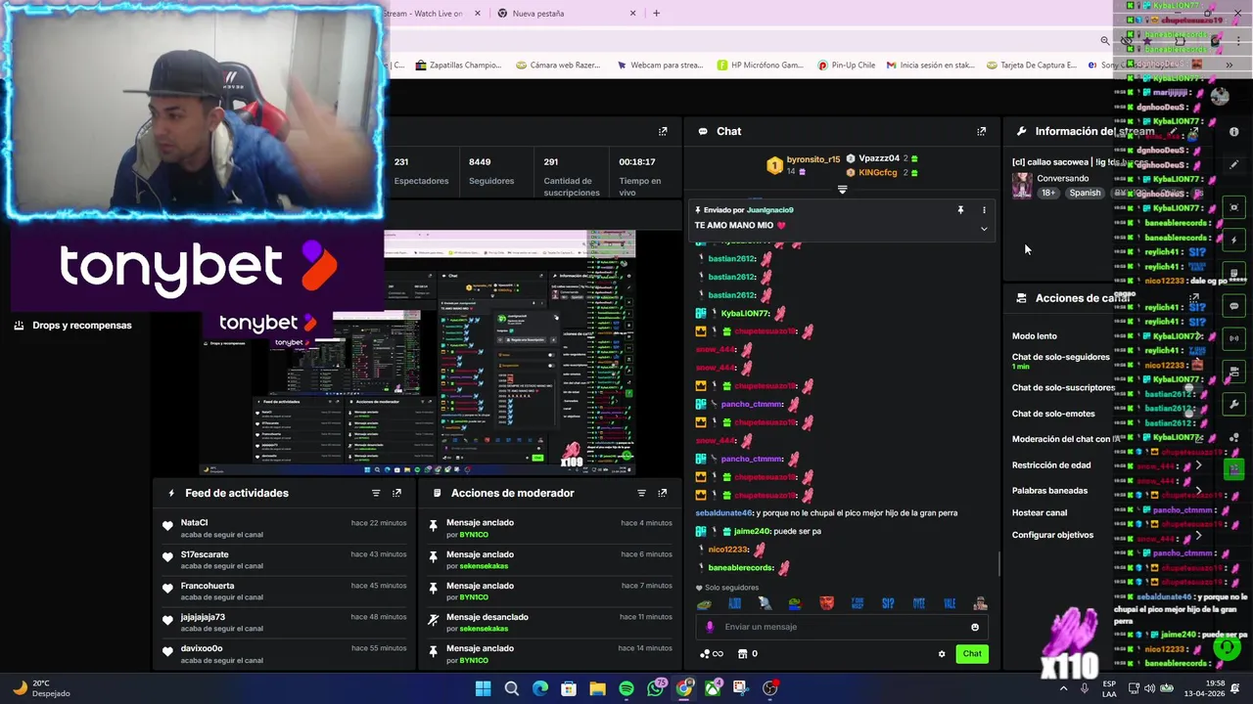The width and height of the screenshot is (1253, 704).
Task: Click the Spanish language tag
Action: (1085, 193)
